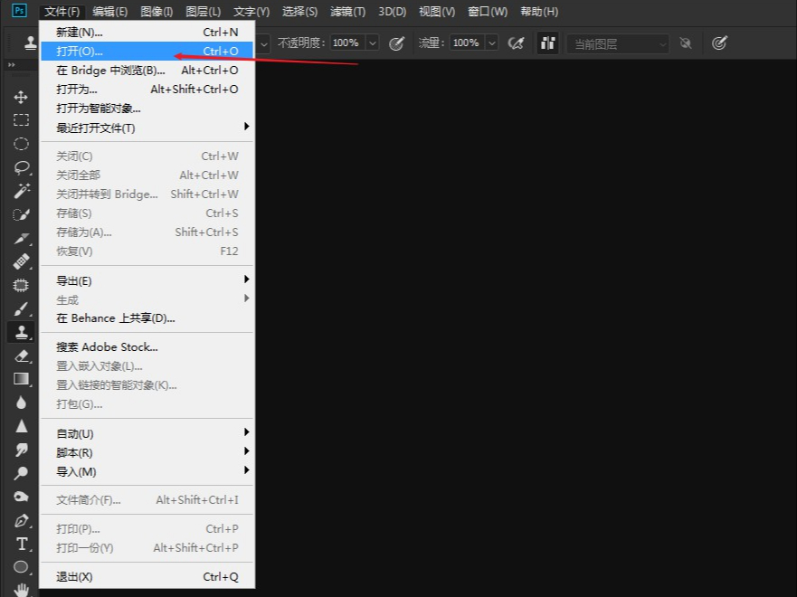Select the Gradient tool
Image resolution: width=797 pixels, height=597 pixels.
(21, 379)
